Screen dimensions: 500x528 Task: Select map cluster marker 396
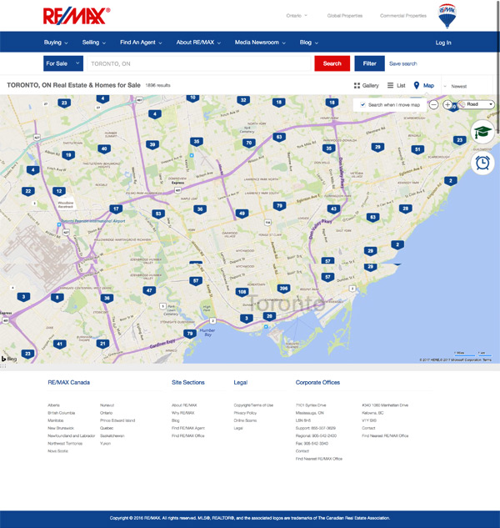point(283,289)
